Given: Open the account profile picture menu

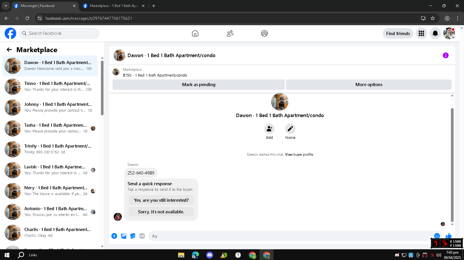Looking at the screenshot, I should pos(449,33).
